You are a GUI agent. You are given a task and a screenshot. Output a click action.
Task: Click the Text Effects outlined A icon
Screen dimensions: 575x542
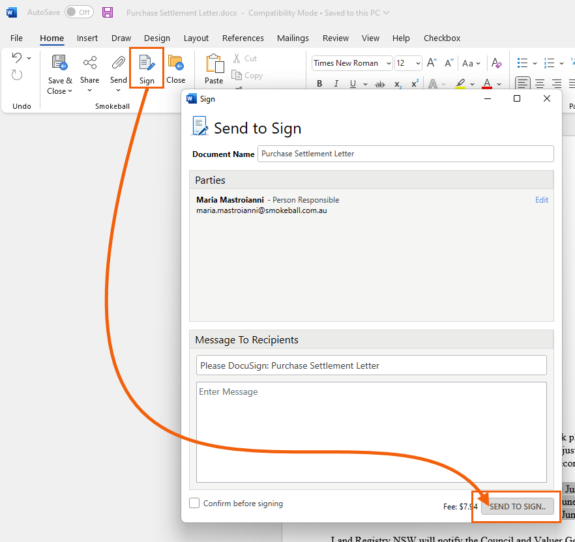[x=433, y=84]
